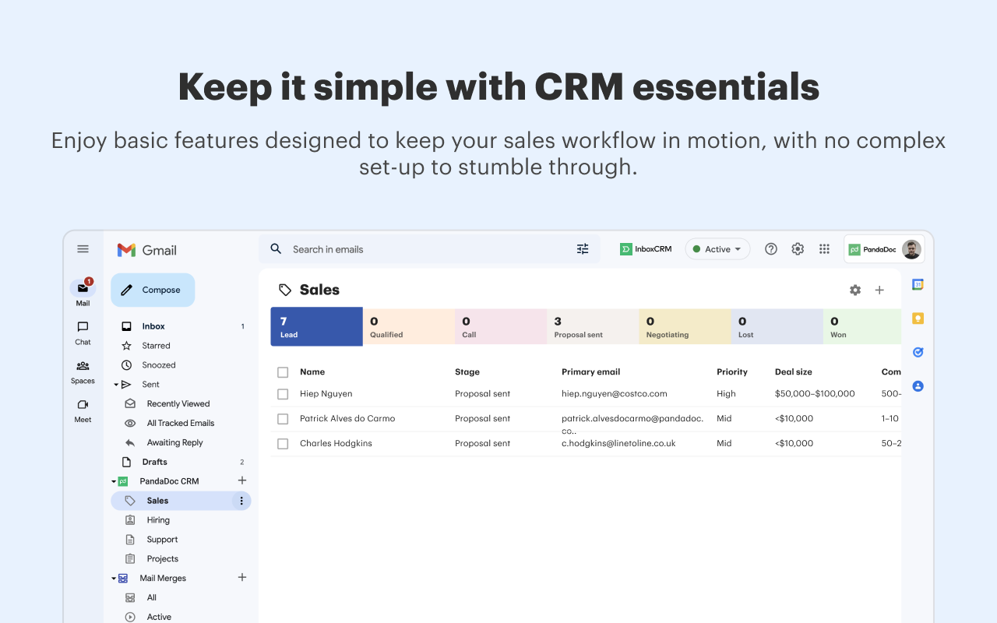Open Sales pipeline three-dot menu
The width and height of the screenshot is (997, 623).
coord(241,501)
